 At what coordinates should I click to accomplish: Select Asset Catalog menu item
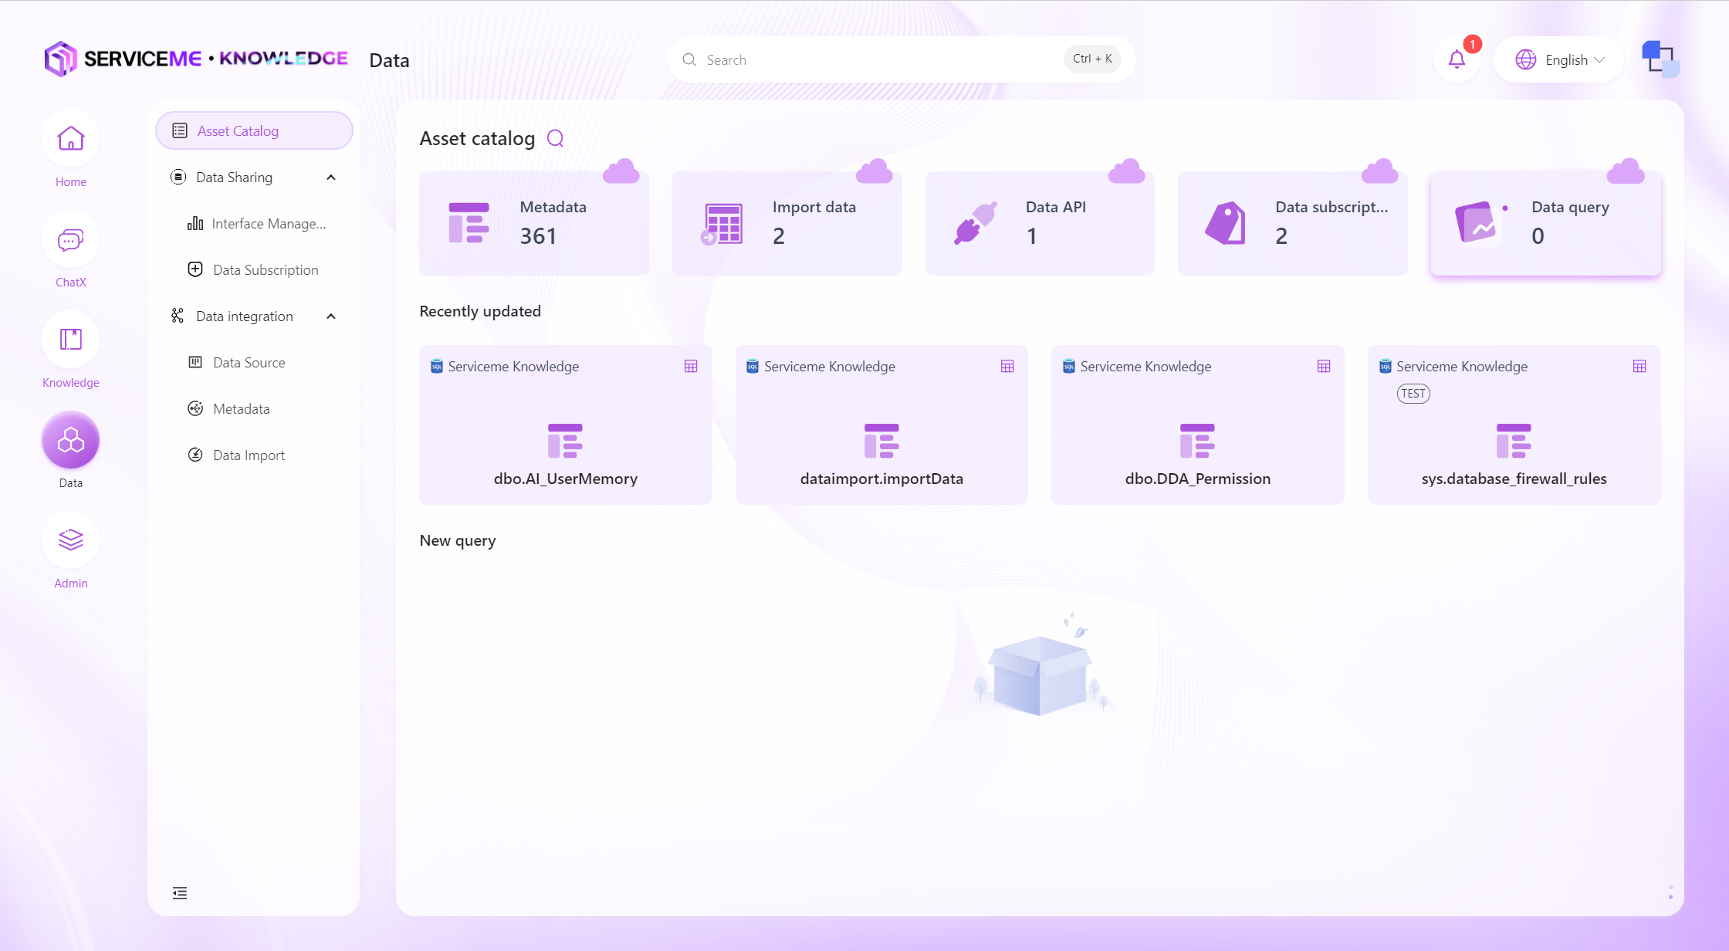coord(254,130)
